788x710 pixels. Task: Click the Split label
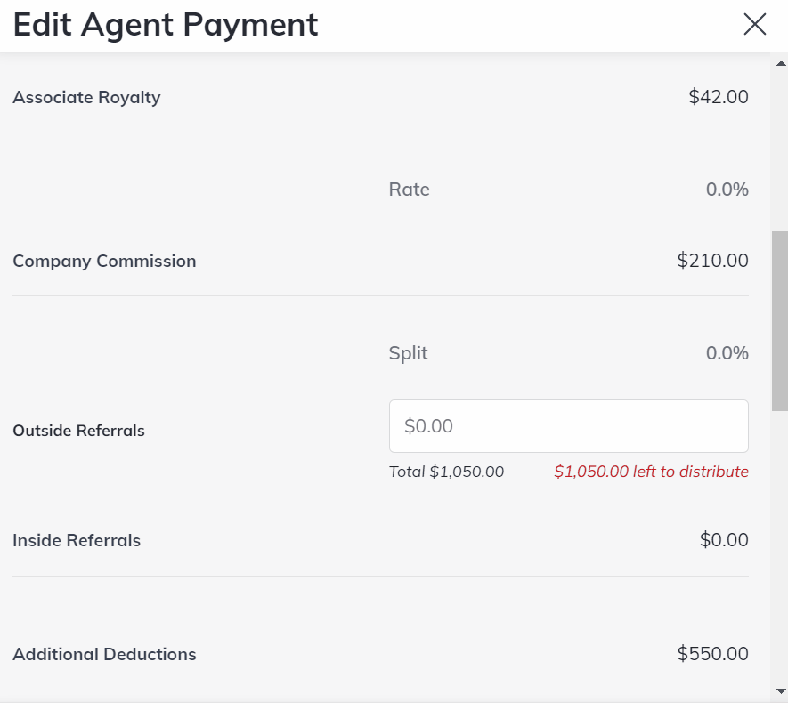coord(408,353)
